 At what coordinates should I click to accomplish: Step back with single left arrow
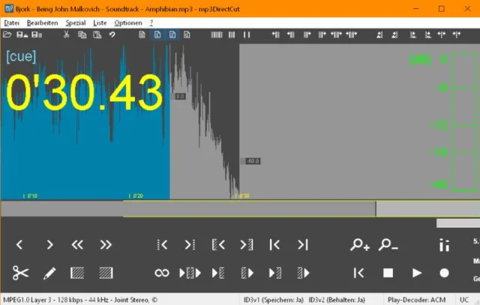20,244
